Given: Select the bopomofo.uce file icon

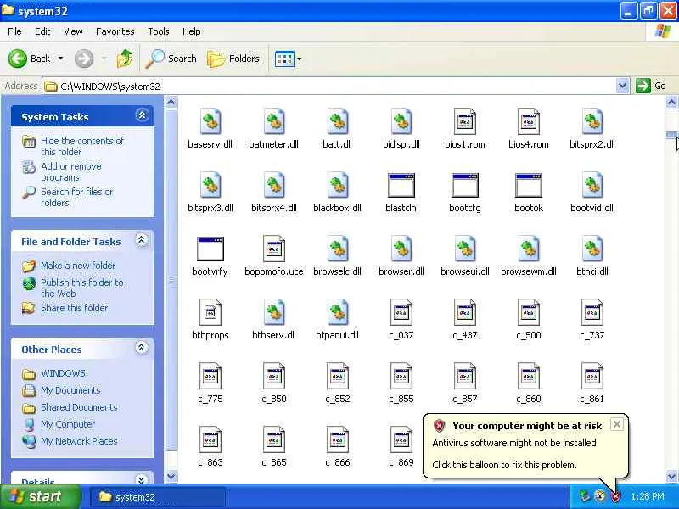Looking at the screenshot, I should pyautogui.click(x=274, y=249).
